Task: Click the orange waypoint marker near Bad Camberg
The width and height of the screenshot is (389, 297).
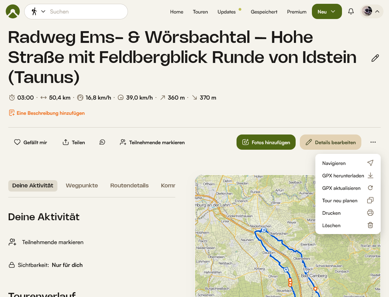Action: [315, 289]
